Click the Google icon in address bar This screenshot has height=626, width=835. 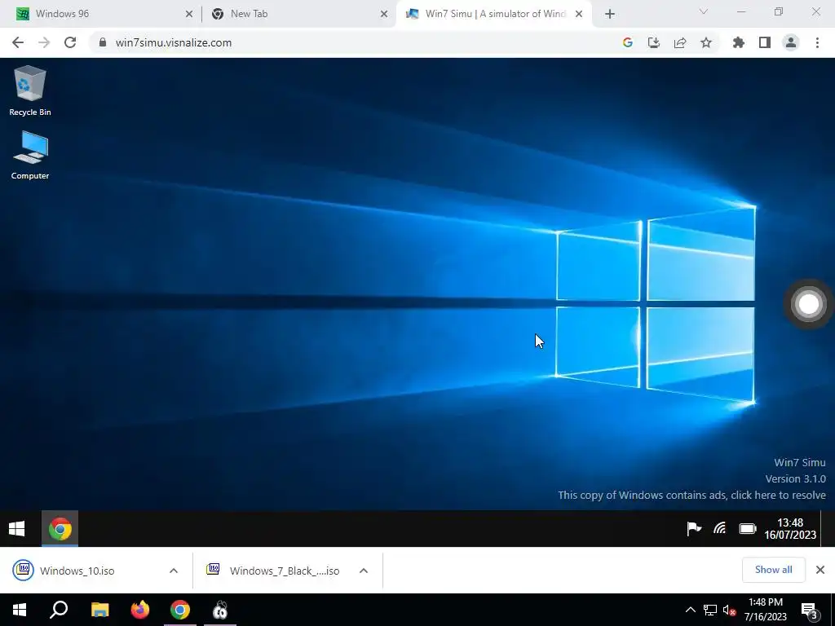627,42
